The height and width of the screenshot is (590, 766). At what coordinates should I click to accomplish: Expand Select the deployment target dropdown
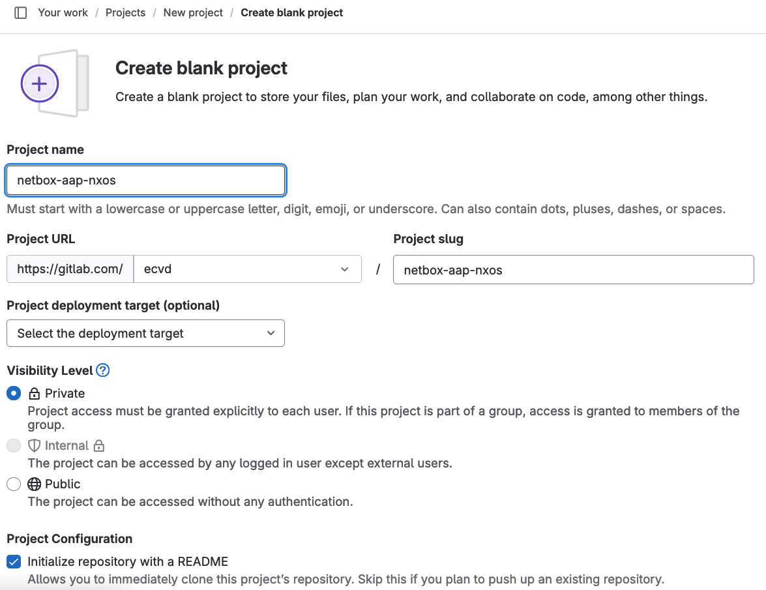coord(145,334)
